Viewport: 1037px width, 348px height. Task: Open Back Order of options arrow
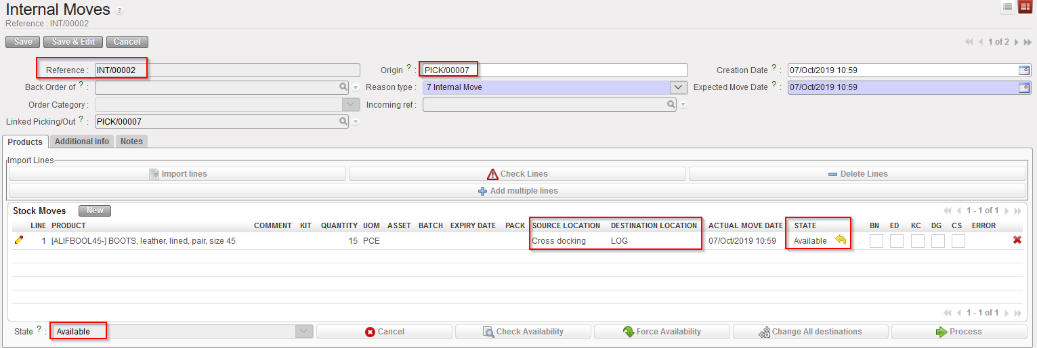356,88
